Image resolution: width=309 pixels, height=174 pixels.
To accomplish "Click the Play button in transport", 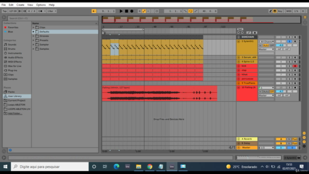I will (121, 11).
